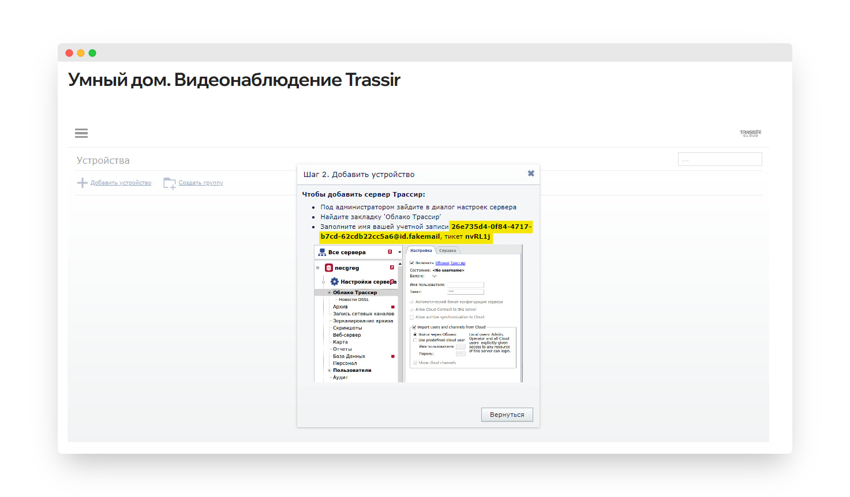This screenshot has width=850, height=497.
Task: Click the red necgreg server icon
Action: [329, 268]
